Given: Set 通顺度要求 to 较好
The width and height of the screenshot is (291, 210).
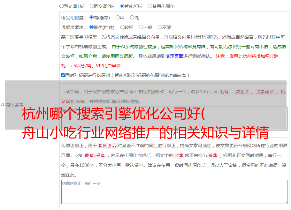Looking at the screenshot, I should [x=122, y=27].
